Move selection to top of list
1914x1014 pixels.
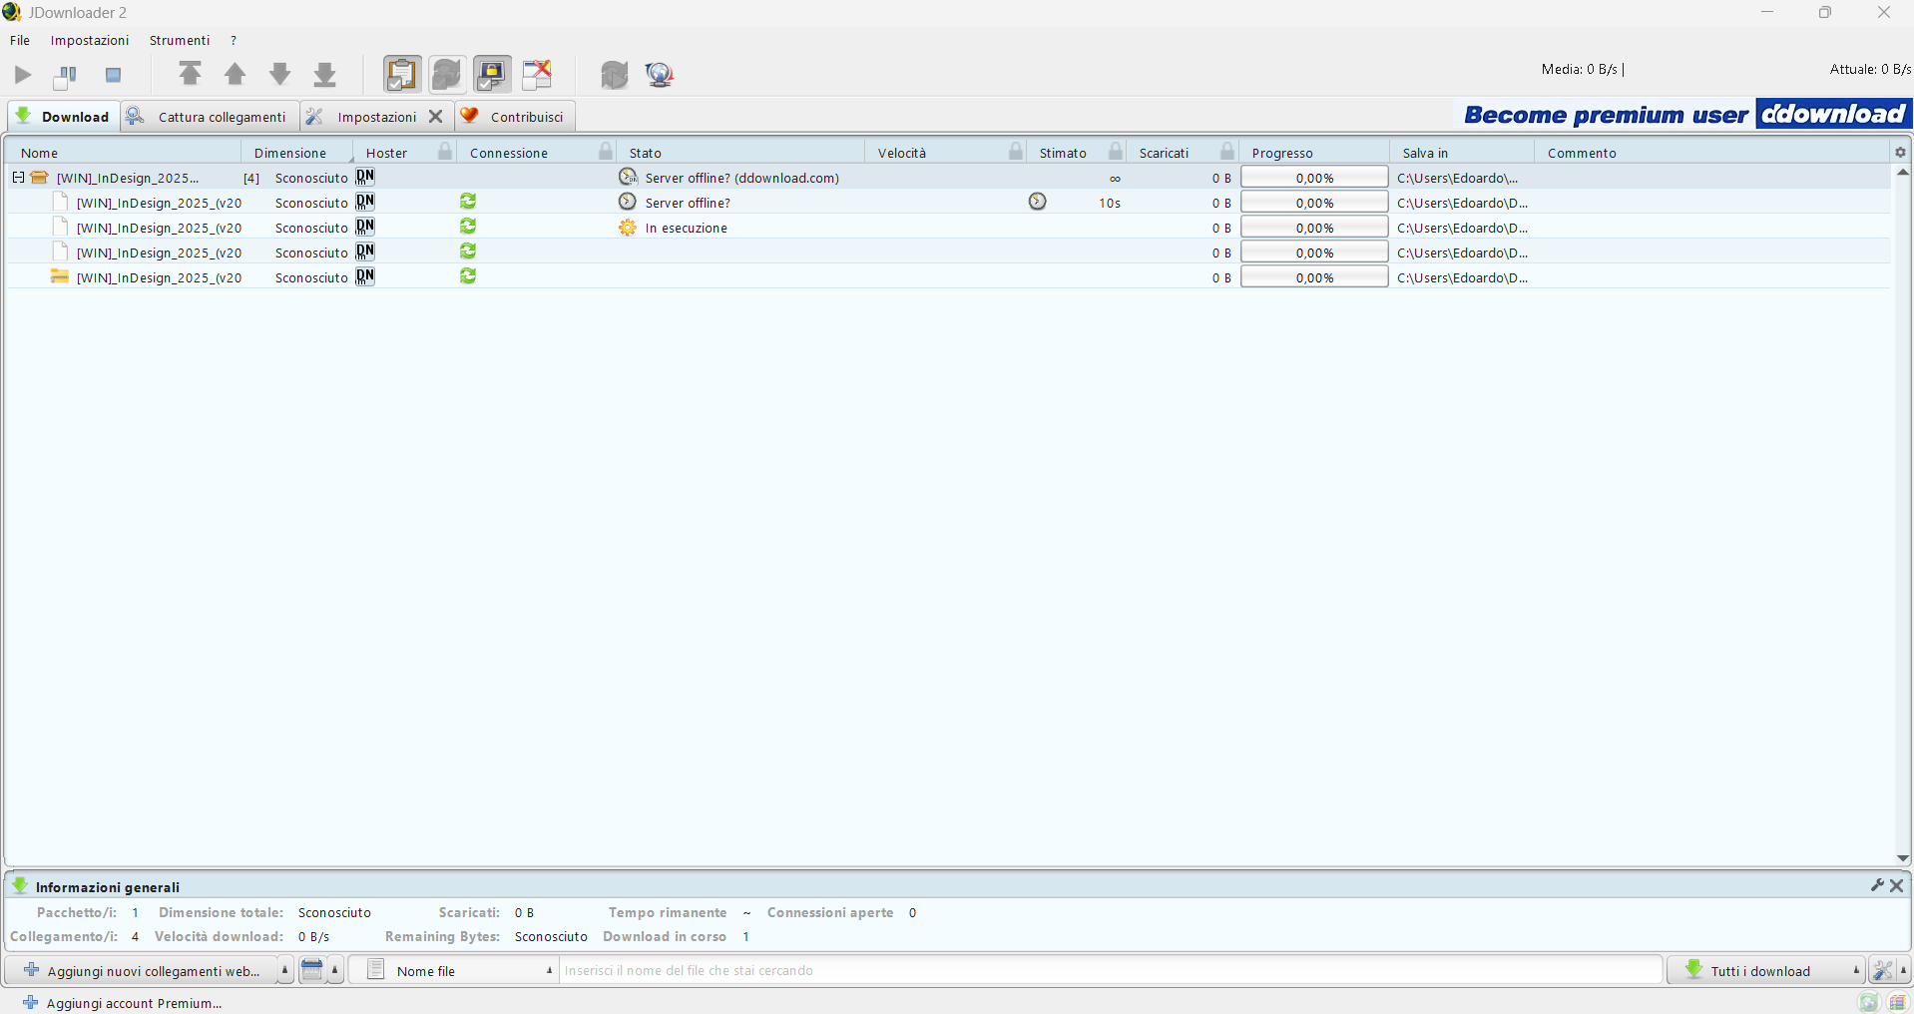[x=190, y=74]
